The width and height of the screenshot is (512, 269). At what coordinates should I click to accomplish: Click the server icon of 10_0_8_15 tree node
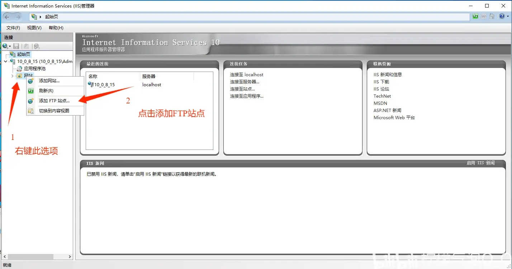tap(13, 61)
